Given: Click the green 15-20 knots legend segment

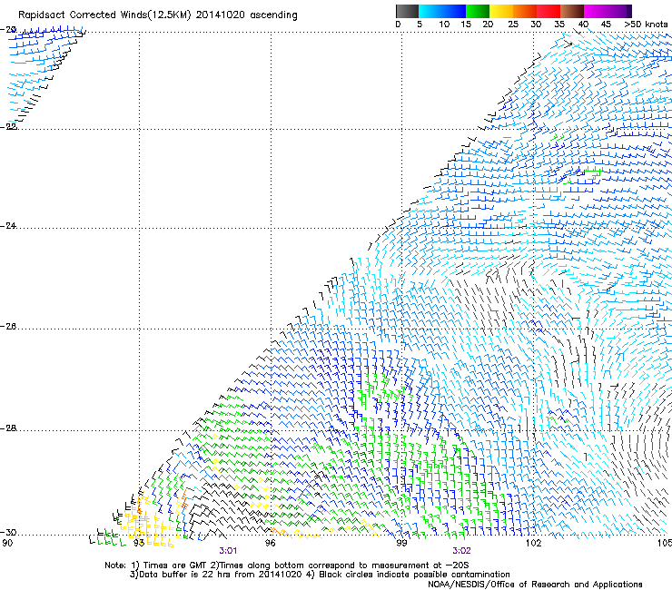Looking at the screenshot, I should click(478, 11).
